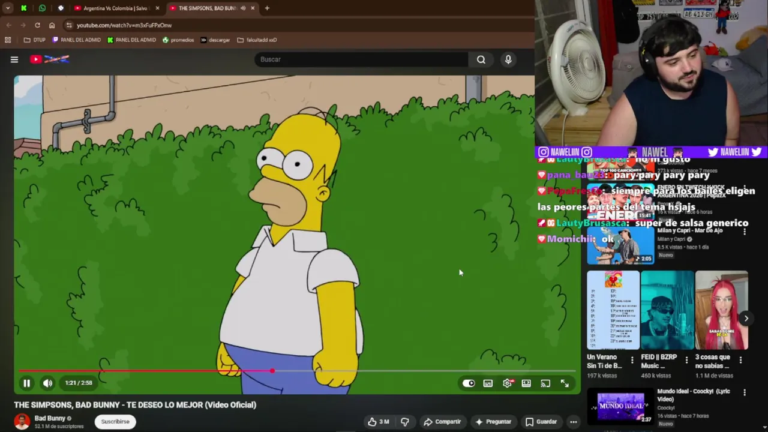Open '3 cosas que no sabías' short
The height and width of the screenshot is (432, 768).
(721, 310)
